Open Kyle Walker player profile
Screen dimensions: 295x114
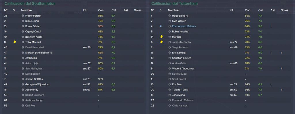179,21
